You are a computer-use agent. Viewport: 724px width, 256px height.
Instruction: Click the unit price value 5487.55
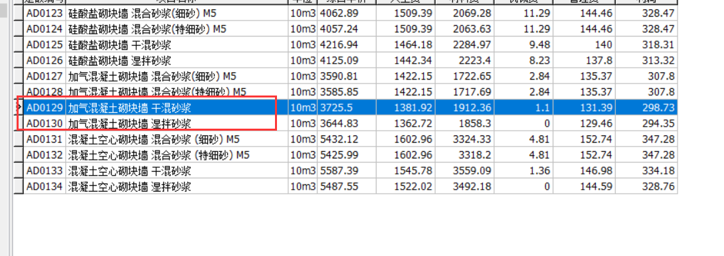(339, 186)
